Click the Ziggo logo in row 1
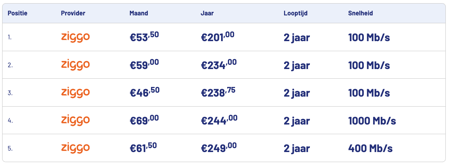Screen dimensions: 449x166 click(75, 37)
